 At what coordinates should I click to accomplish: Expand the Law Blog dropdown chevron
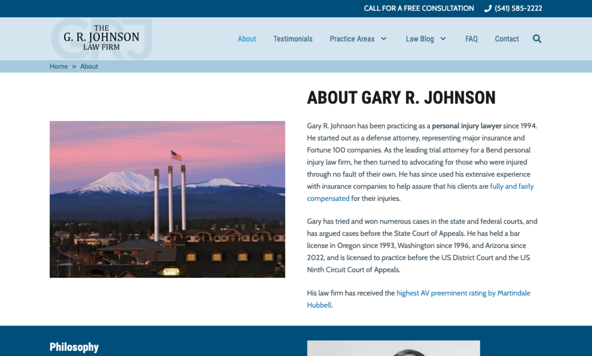point(443,38)
